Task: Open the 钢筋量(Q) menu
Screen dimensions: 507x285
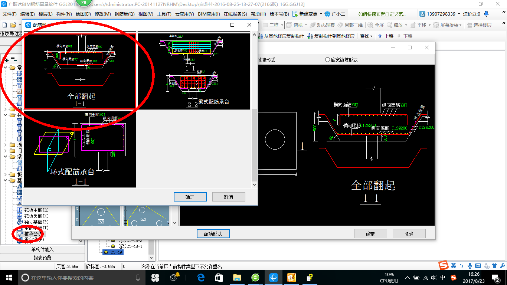Action: pyautogui.click(x=124, y=14)
